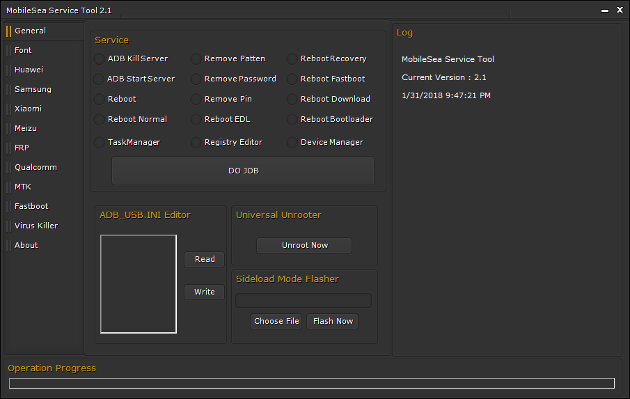
Task: Click the Flash Now button
Action: [x=333, y=322]
